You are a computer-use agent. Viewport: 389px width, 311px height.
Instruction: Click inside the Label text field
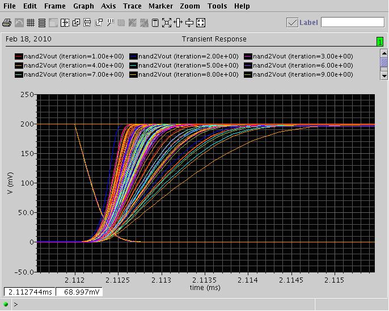pyautogui.click(x=352, y=23)
